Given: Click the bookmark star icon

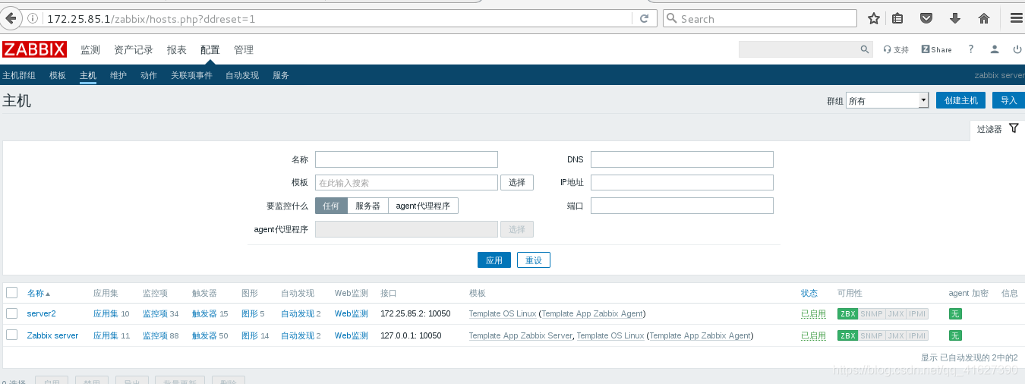Looking at the screenshot, I should [874, 18].
